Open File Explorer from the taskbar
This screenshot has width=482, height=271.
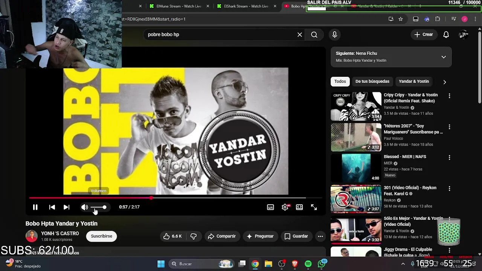pyautogui.click(x=268, y=264)
